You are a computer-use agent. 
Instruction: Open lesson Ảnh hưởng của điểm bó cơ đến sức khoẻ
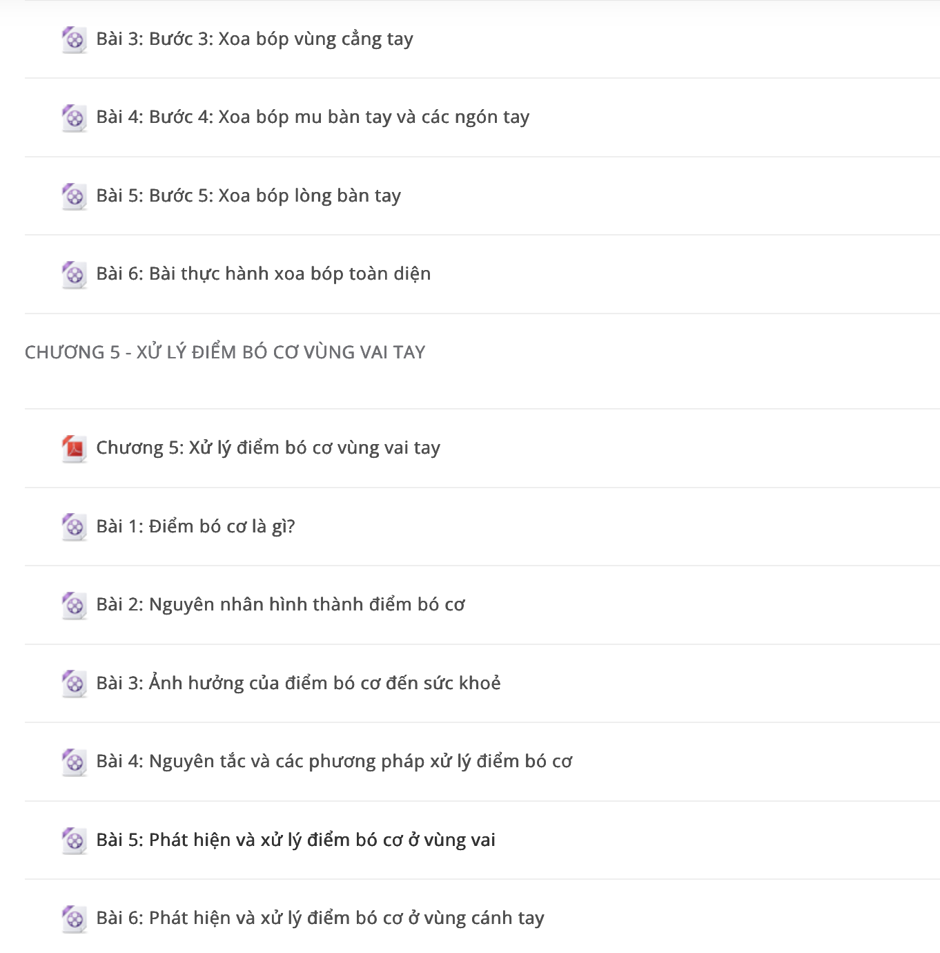(x=298, y=684)
